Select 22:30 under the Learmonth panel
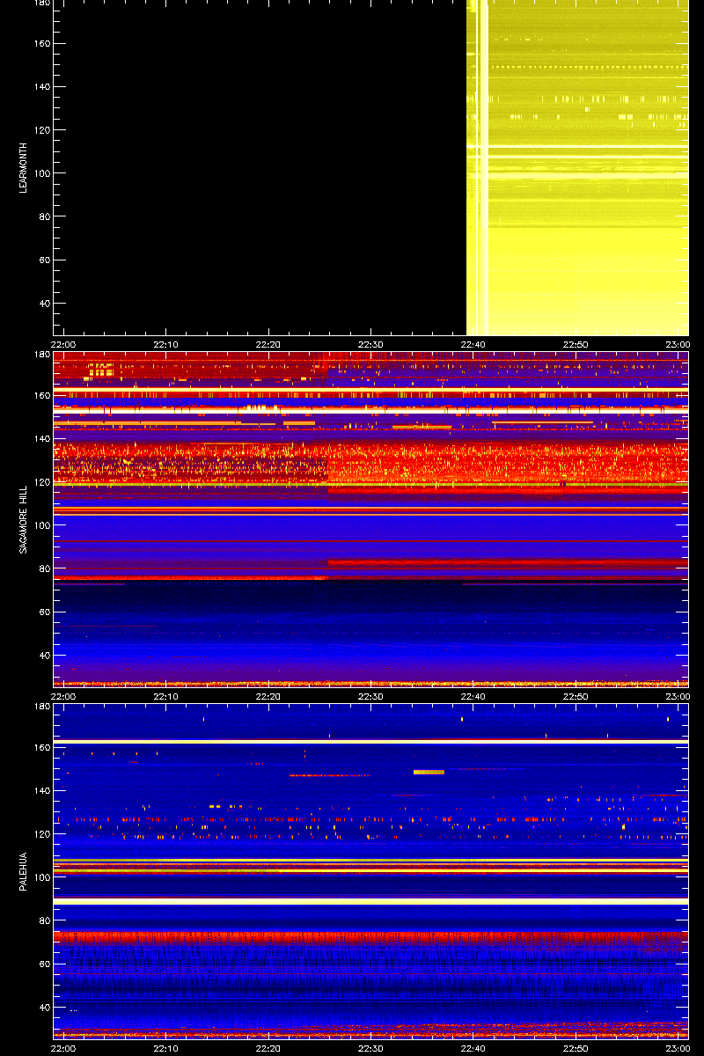 click(370, 344)
